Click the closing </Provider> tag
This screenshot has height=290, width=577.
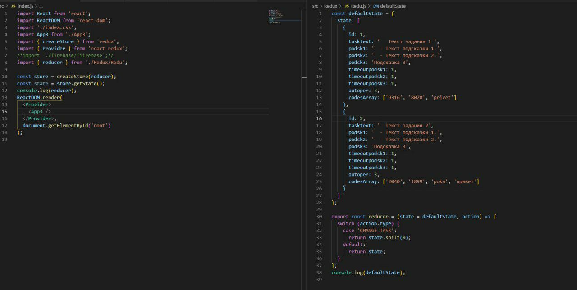(x=38, y=118)
